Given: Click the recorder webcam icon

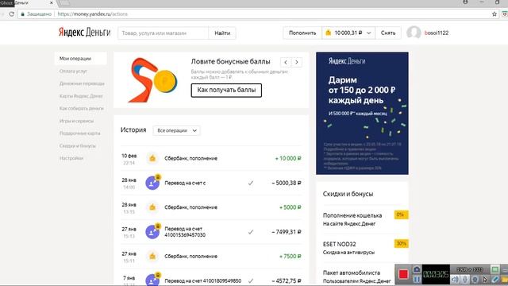Looking at the screenshot, I should pos(475,279).
